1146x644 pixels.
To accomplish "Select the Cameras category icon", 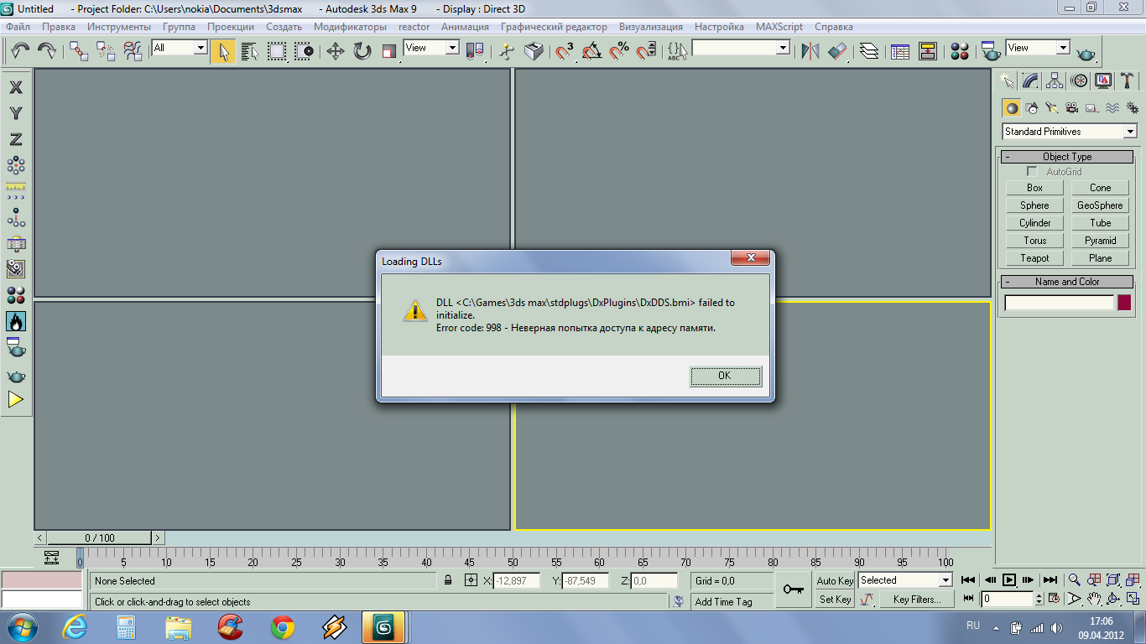I will coord(1072,108).
